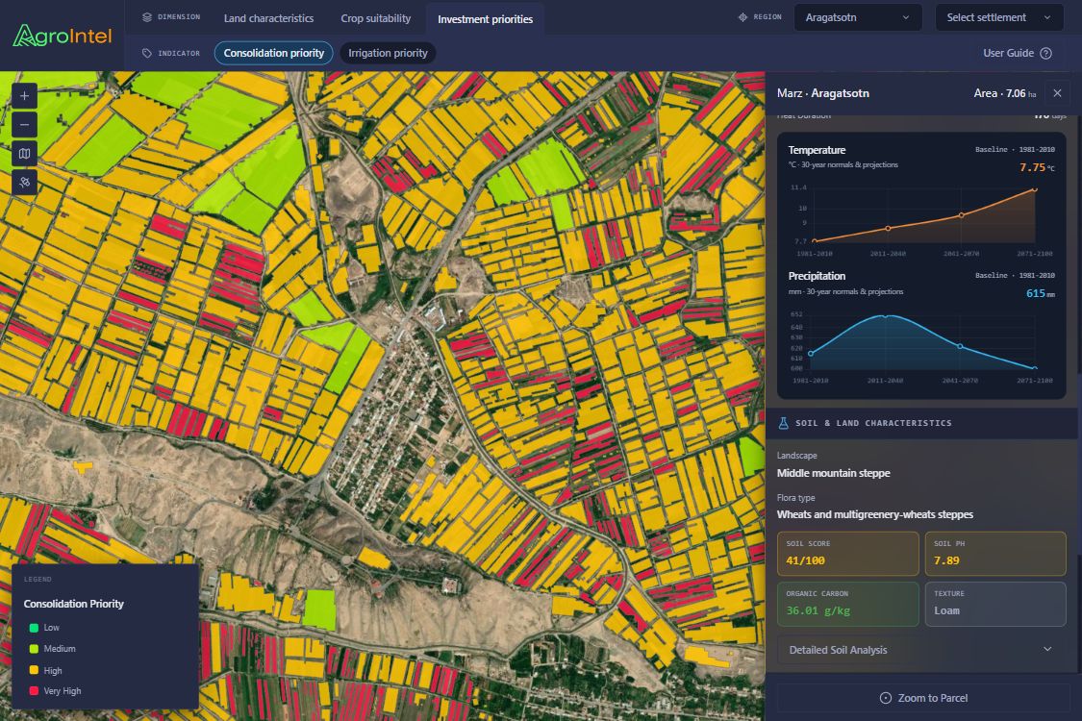Select Irrigation priority indicator

[388, 53]
